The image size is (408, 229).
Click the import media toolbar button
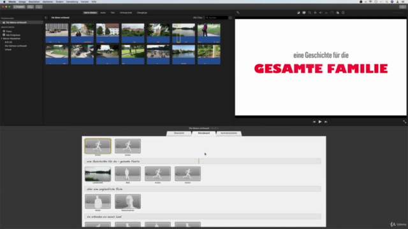[39, 7]
